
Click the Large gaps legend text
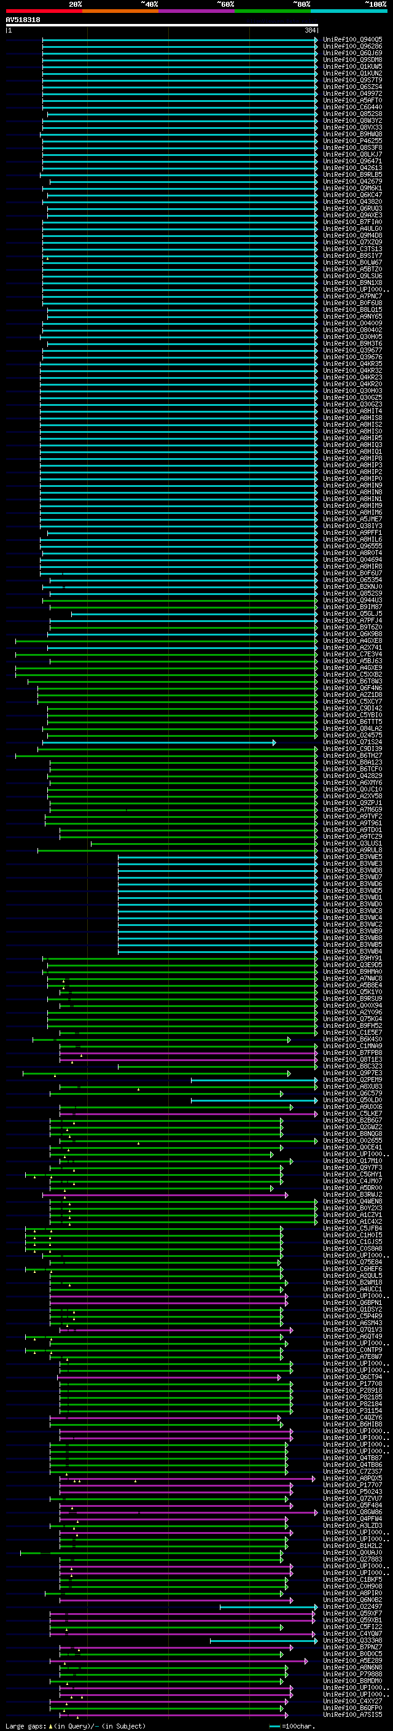point(76,1726)
